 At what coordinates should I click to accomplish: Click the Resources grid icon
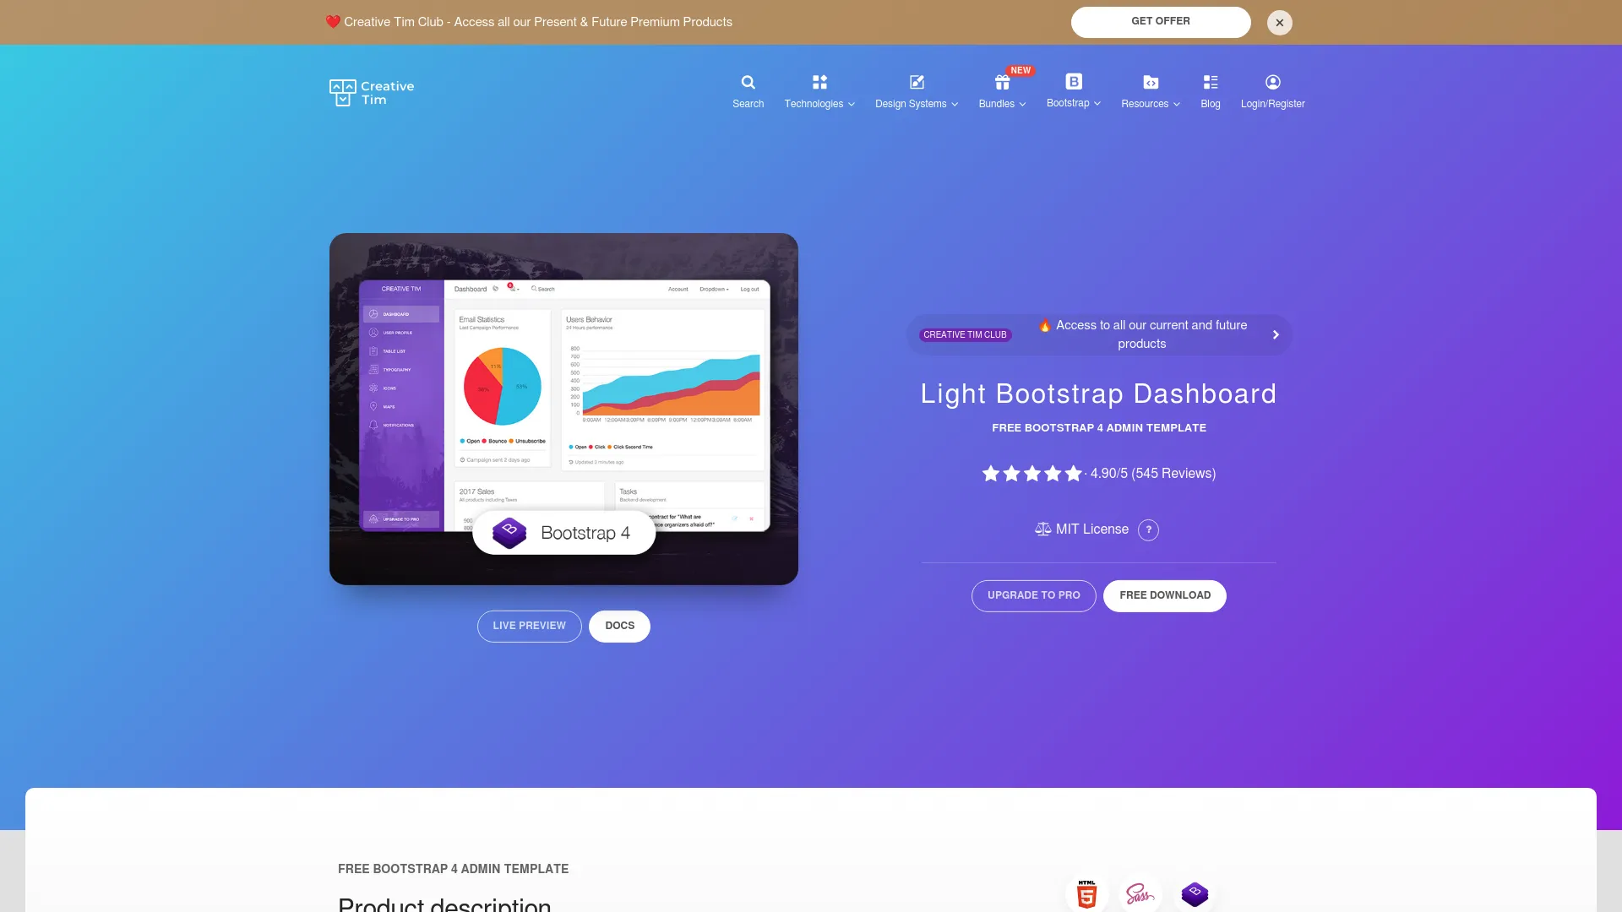tap(1151, 83)
